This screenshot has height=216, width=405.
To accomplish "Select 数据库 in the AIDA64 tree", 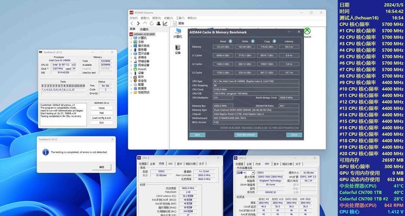I will tap(140, 89).
